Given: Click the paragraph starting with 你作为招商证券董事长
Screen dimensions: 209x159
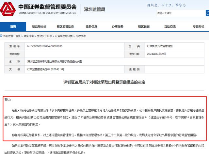Looking at the screenshot, I should 105,135.
